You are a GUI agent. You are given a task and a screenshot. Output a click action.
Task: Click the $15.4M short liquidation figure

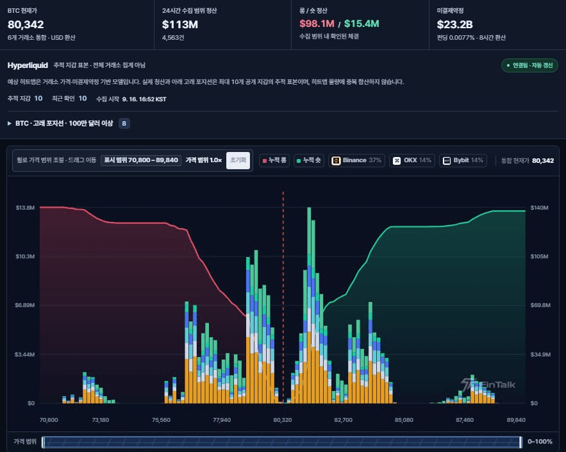click(x=362, y=24)
